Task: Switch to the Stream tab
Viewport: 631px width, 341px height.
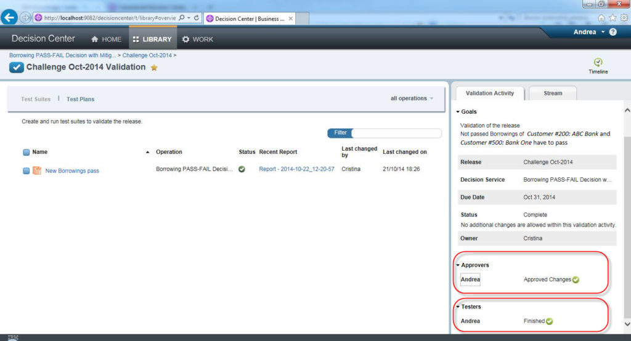Action: pos(553,94)
